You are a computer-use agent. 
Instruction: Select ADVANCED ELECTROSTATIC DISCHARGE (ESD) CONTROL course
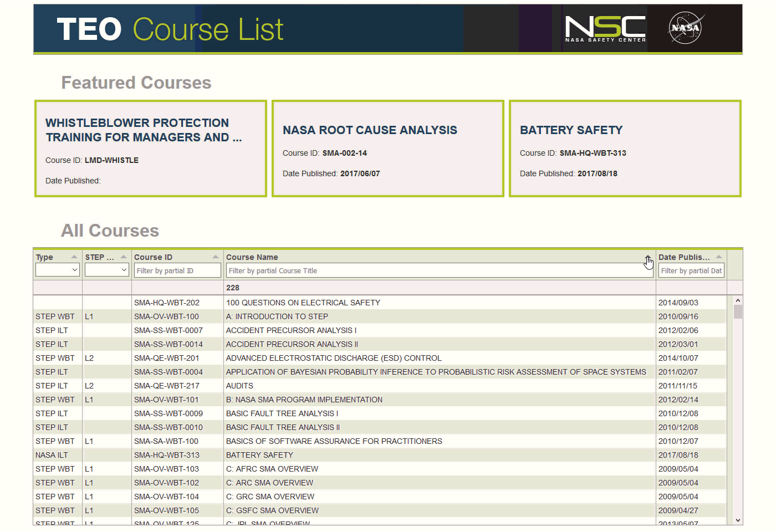pyautogui.click(x=334, y=358)
